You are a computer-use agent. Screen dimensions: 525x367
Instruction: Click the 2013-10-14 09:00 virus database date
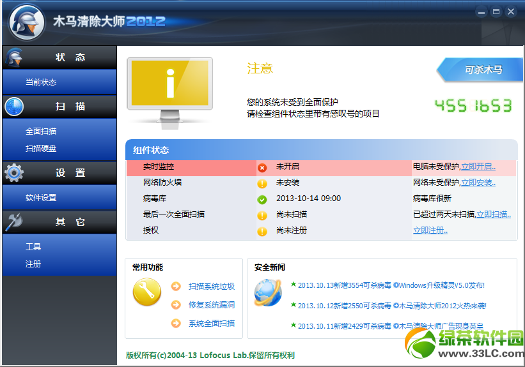click(x=308, y=198)
